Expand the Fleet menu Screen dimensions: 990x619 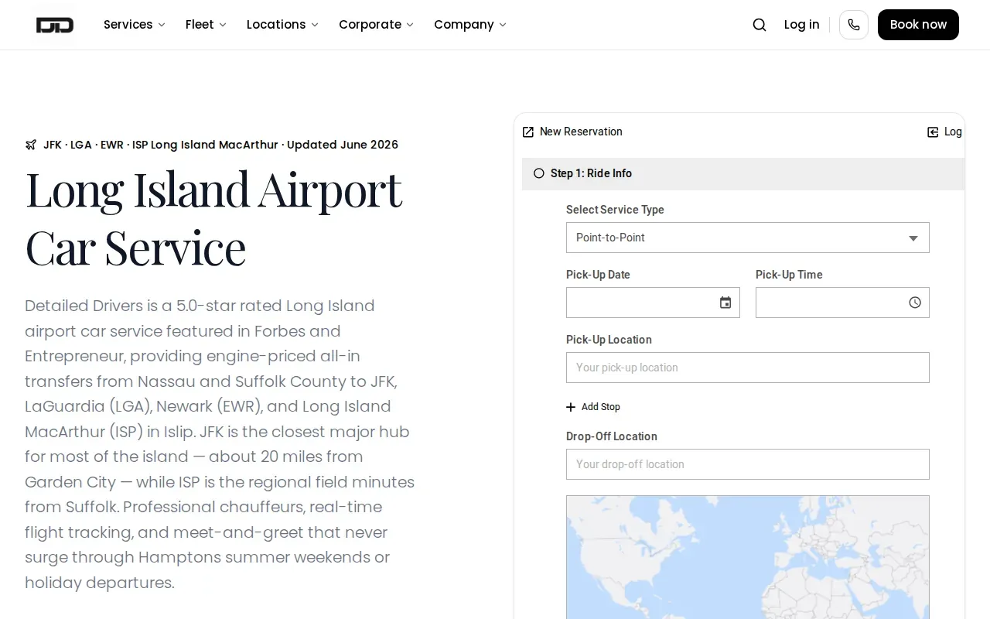point(206,25)
